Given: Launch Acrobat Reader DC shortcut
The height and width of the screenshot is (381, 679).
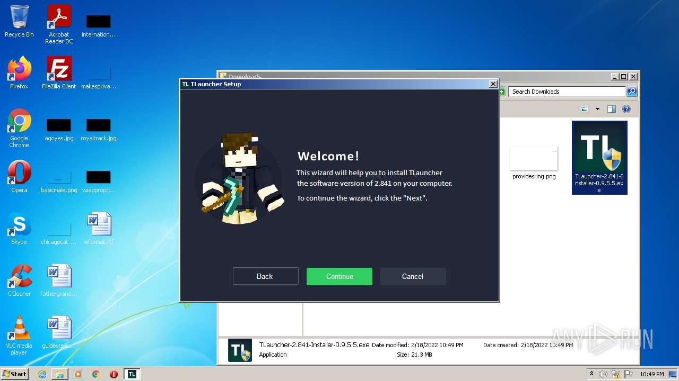Looking at the screenshot, I should point(59,24).
